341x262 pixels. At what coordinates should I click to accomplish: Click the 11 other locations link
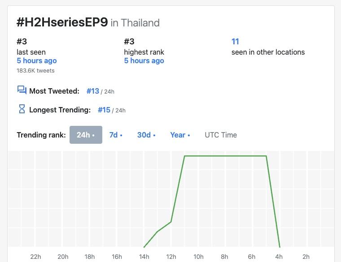point(235,42)
